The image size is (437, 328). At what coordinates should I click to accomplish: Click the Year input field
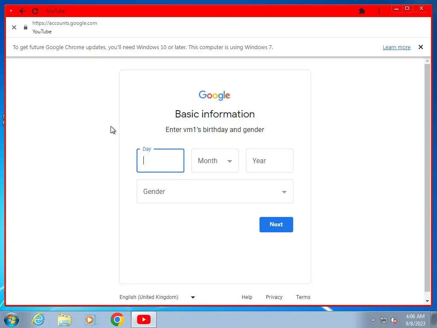[x=270, y=161]
